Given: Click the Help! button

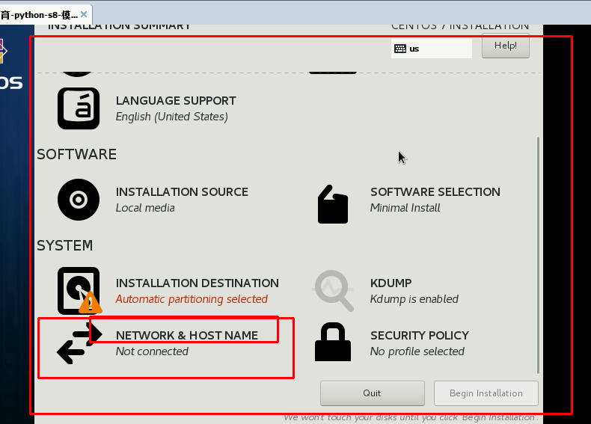Looking at the screenshot, I should [x=506, y=46].
